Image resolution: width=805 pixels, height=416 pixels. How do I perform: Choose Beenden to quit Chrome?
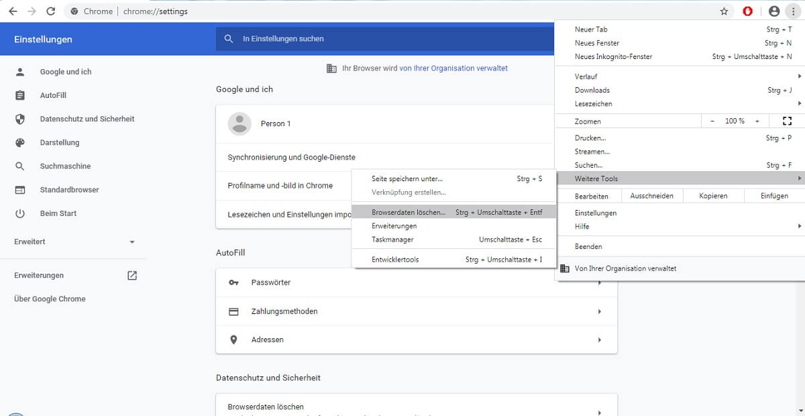point(680,246)
